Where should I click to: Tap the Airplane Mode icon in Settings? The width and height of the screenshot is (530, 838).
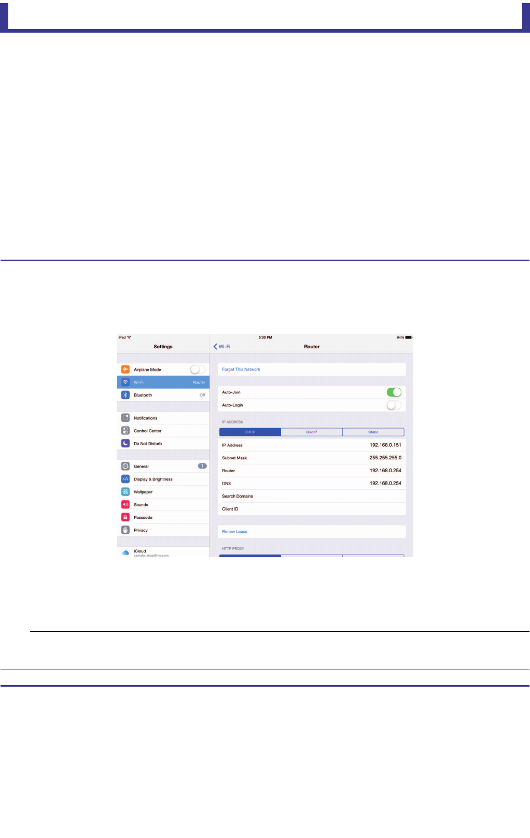click(125, 370)
